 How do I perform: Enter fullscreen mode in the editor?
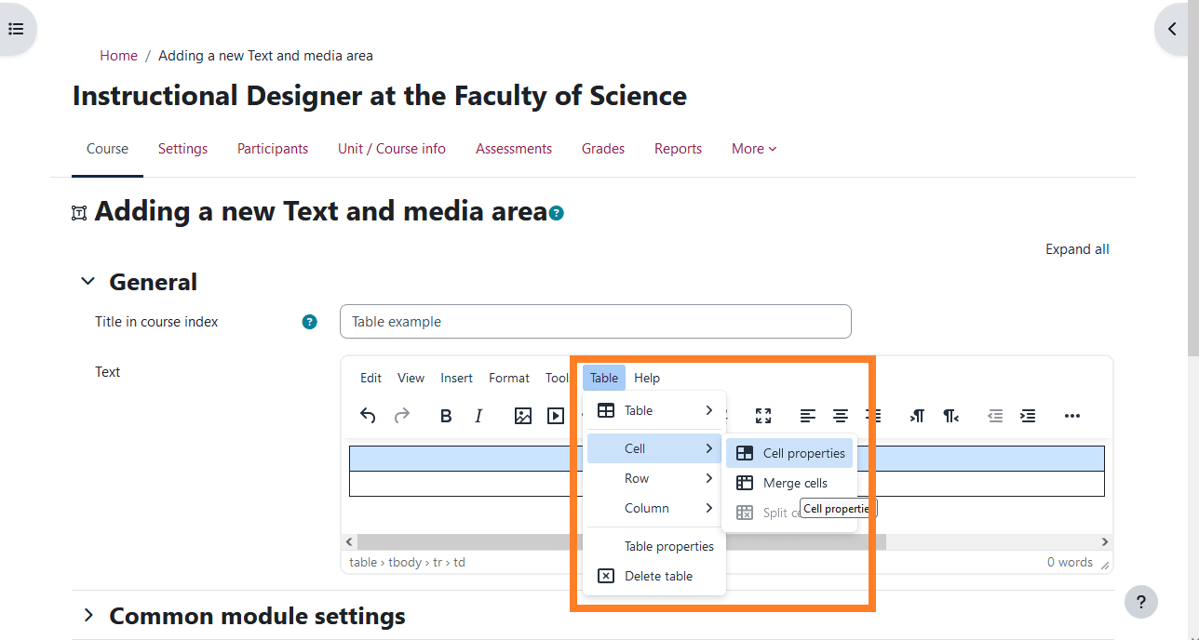[x=763, y=416]
